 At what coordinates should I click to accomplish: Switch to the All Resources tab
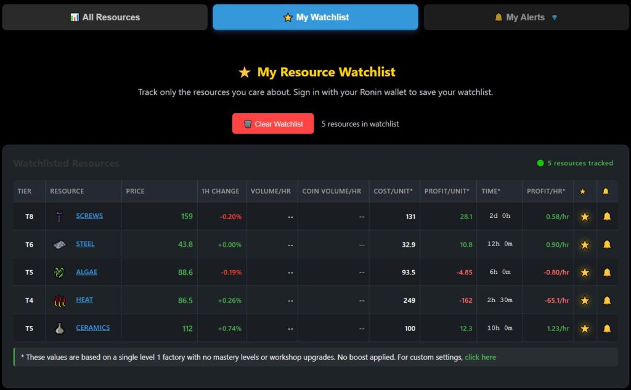click(x=105, y=17)
